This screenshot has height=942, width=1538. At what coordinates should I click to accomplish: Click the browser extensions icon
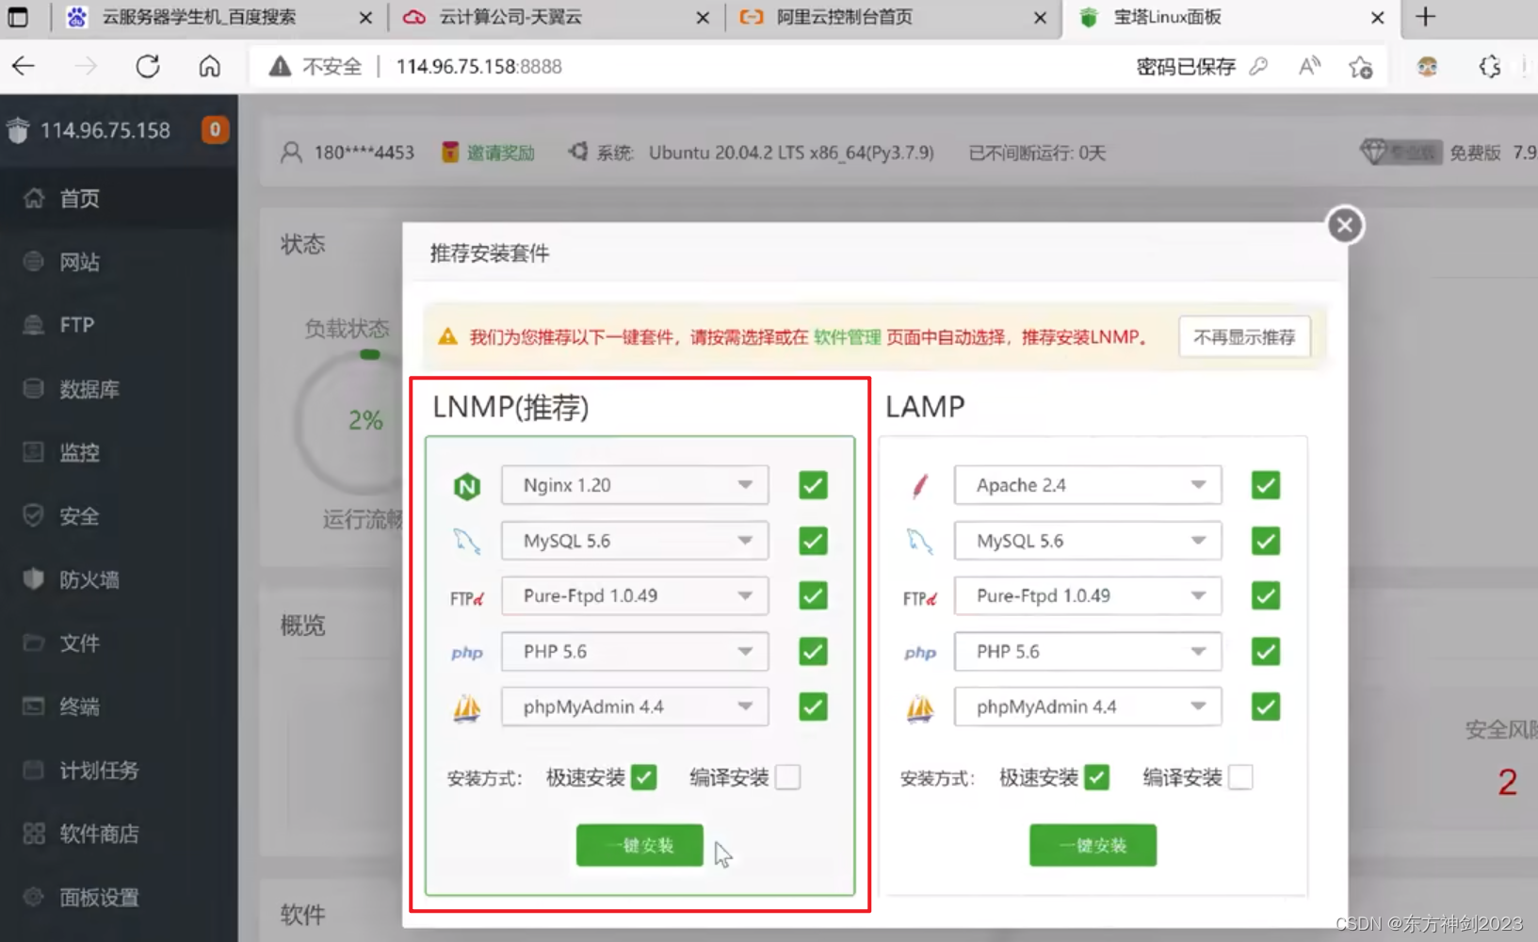[1490, 66]
